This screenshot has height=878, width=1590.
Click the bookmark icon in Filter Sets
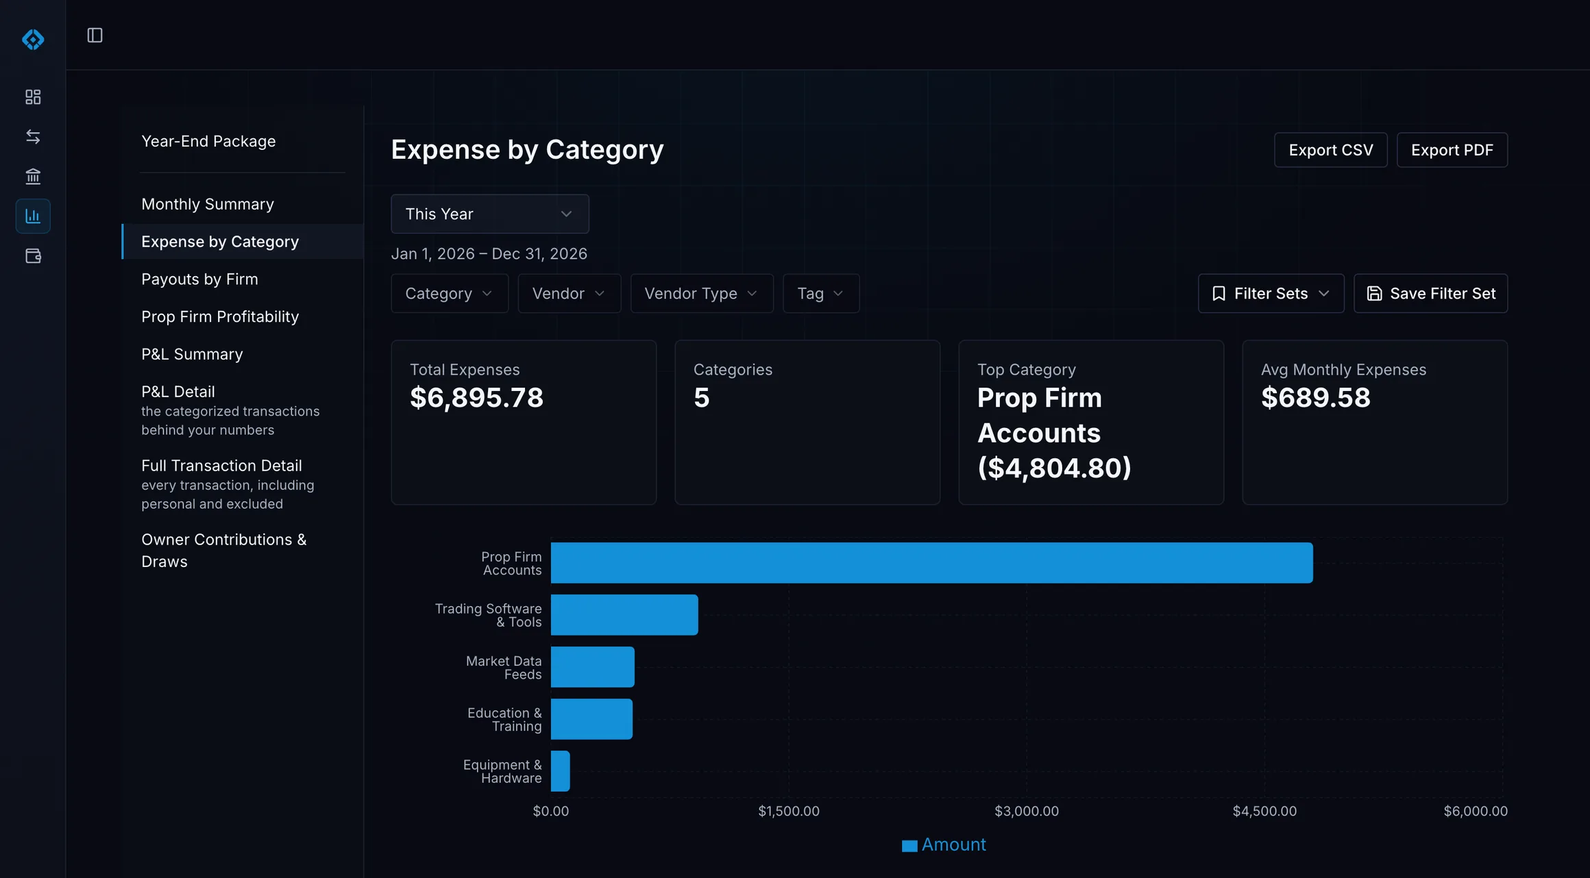1219,293
